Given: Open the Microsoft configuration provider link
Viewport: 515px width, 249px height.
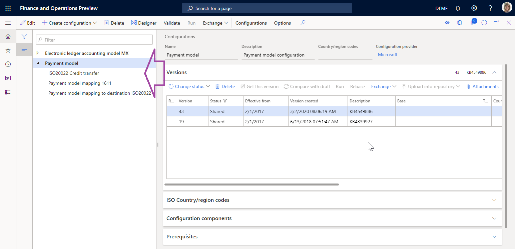Looking at the screenshot, I should pyautogui.click(x=388, y=55).
